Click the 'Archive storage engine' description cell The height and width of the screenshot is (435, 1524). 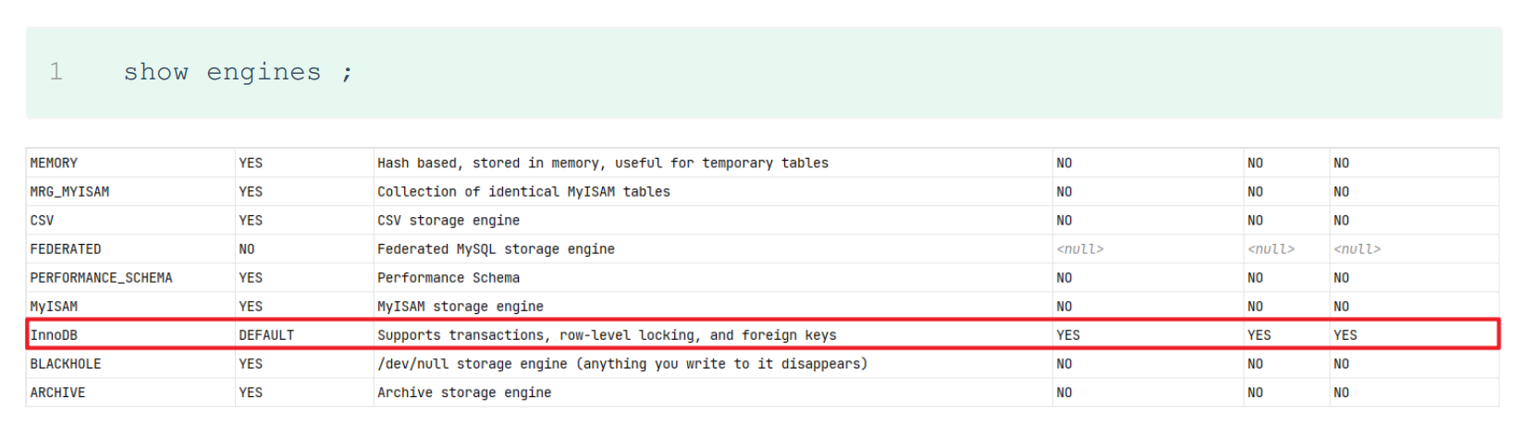[463, 393]
